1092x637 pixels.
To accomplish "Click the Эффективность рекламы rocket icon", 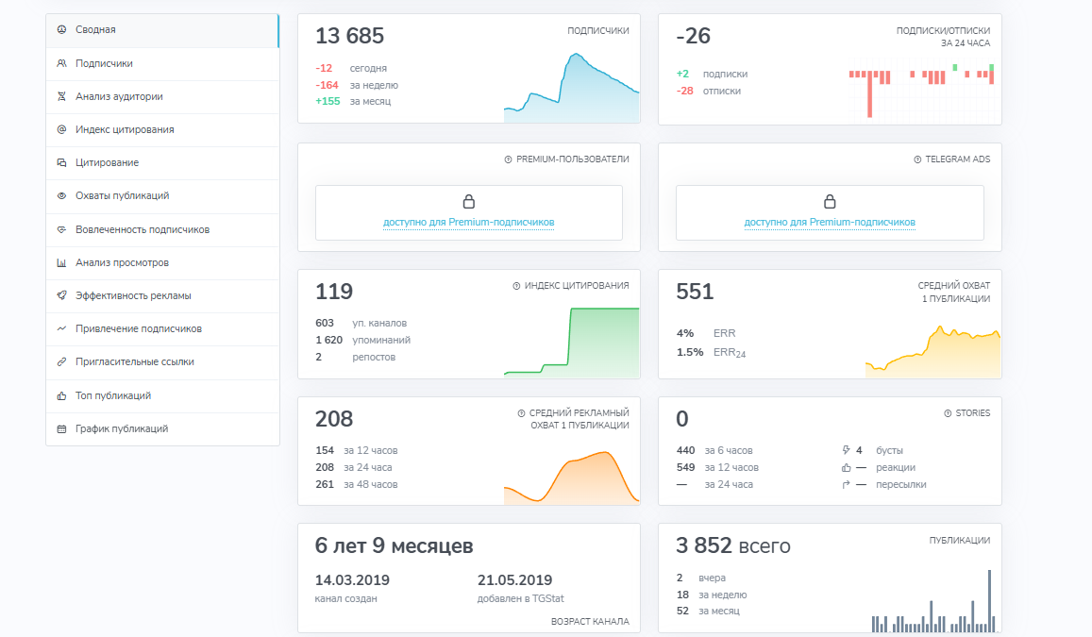I will [x=61, y=295].
